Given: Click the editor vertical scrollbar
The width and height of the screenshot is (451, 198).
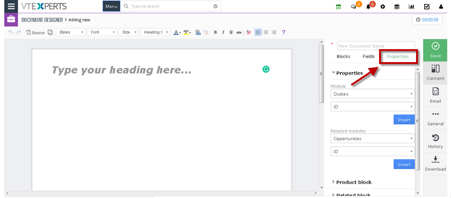Looking at the screenshot, I should click(x=322, y=74).
